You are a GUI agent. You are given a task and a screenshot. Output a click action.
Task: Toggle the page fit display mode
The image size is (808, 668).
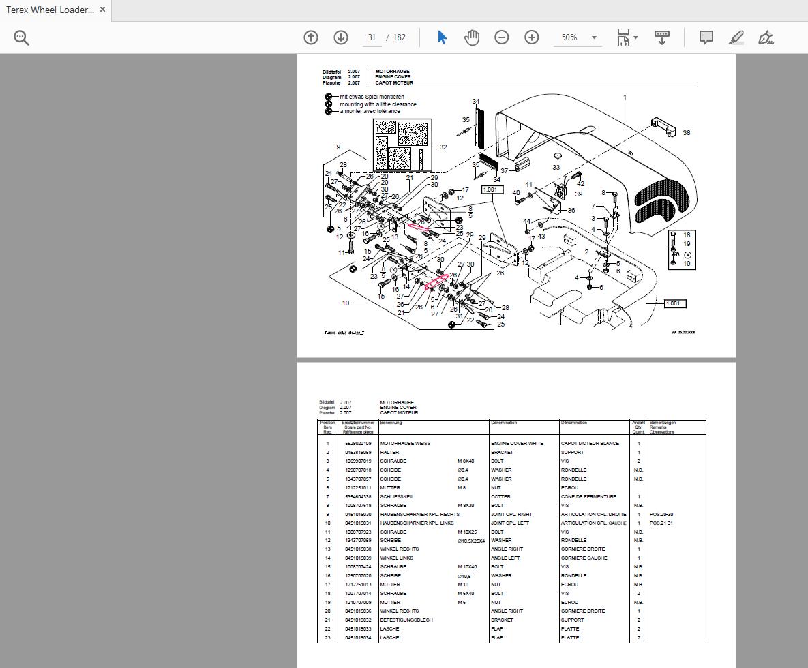[623, 37]
